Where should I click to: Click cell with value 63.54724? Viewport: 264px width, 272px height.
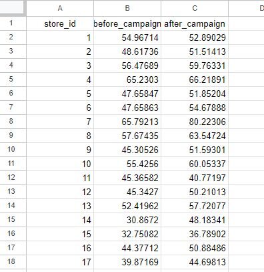pos(195,136)
